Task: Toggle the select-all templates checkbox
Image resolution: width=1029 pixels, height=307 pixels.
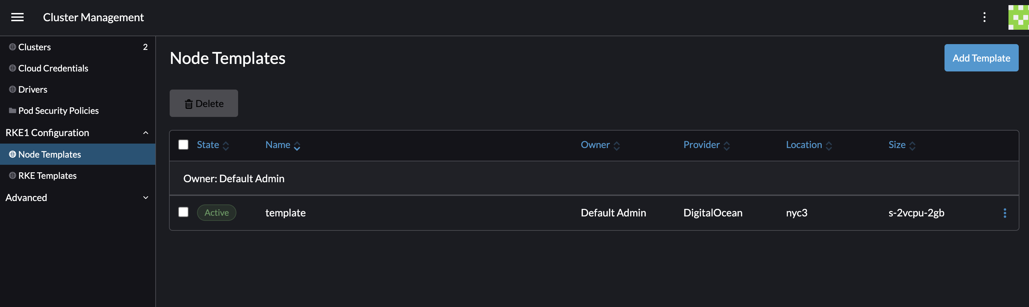Action: tap(183, 145)
